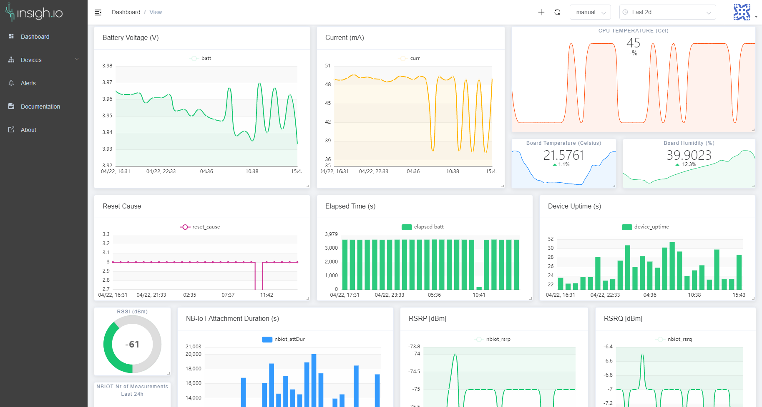
Task: Click the Elapsed Time (s) panel title
Action: click(350, 206)
